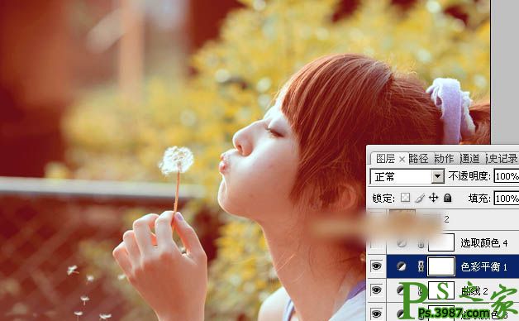Toggle visibility of the bottom-most layer eye

376,313
